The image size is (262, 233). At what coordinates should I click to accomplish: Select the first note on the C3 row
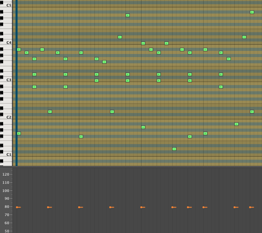coord(97,80)
